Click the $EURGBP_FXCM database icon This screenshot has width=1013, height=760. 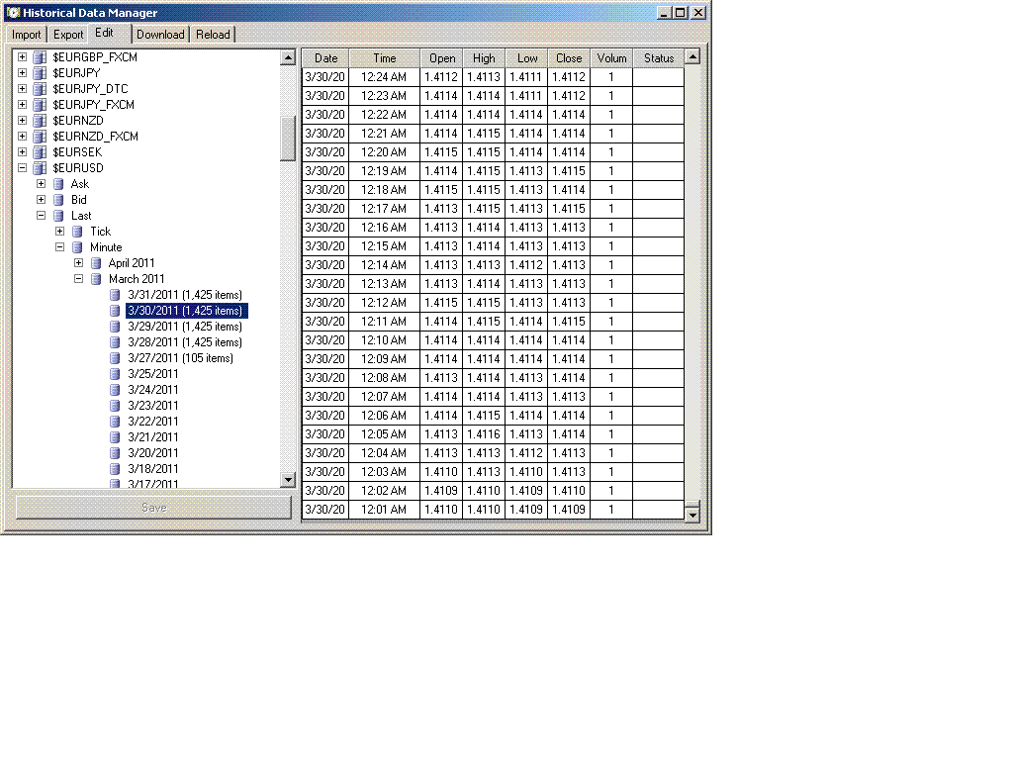[40, 57]
